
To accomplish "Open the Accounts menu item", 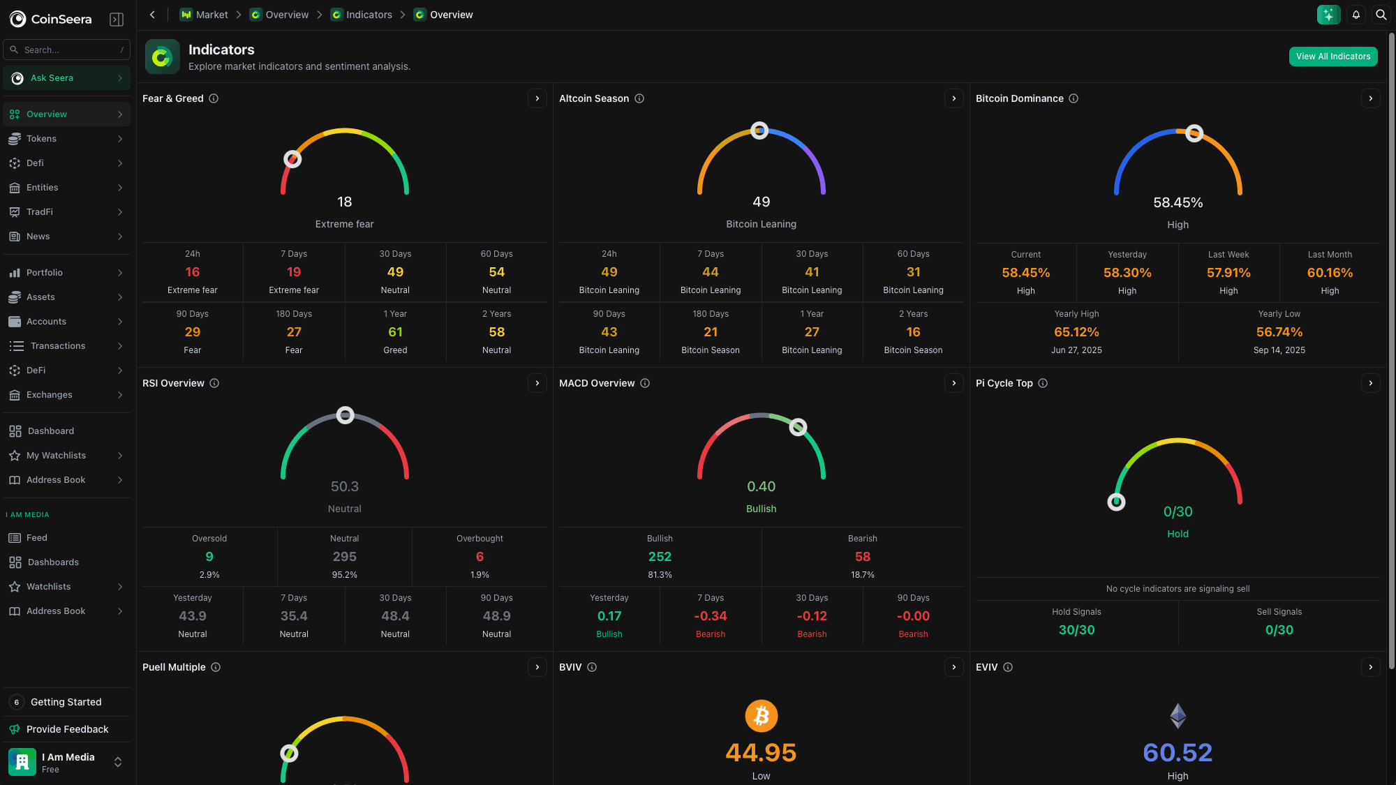I will [x=67, y=322].
